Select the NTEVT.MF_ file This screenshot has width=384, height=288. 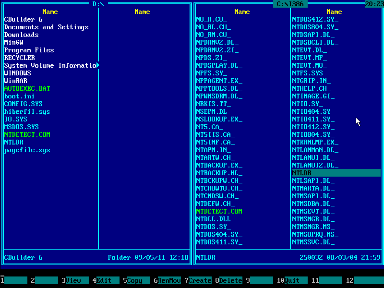[309, 58]
